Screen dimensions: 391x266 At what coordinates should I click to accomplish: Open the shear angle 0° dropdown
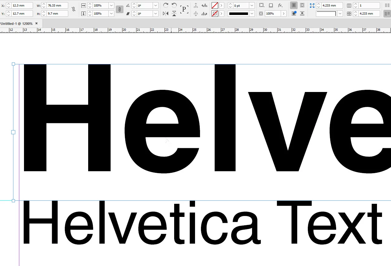point(156,14)
